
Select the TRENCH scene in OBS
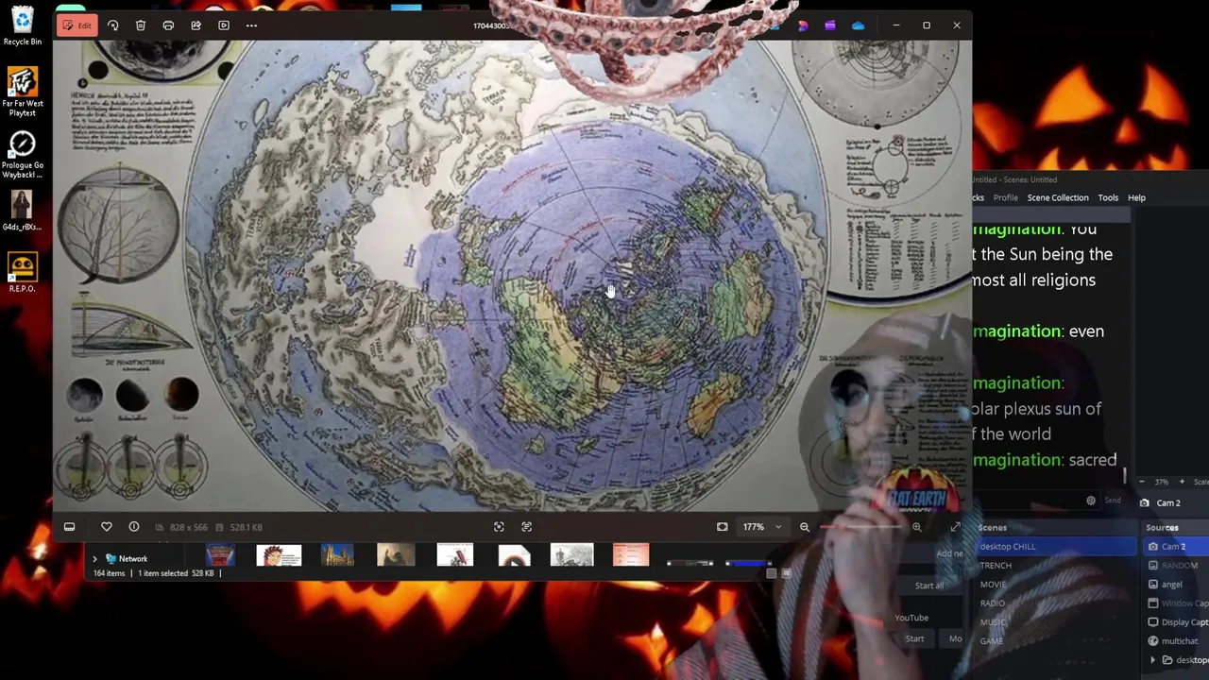click(x=1055, y=566)
